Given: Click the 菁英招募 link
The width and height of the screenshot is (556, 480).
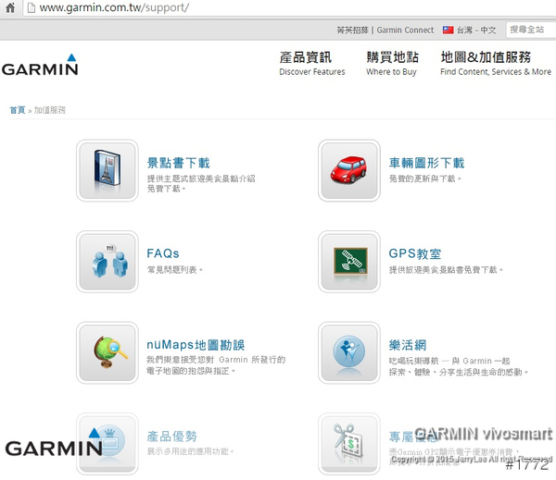Looking at the screenshot, I should (x=352, y=30).
